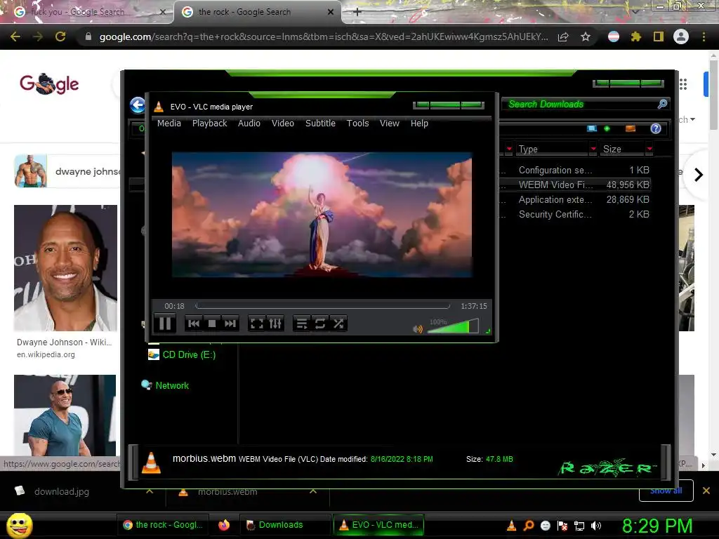719x539 pixels.
Task: Adjust the VLC volume slider
Action: (453, 326)
